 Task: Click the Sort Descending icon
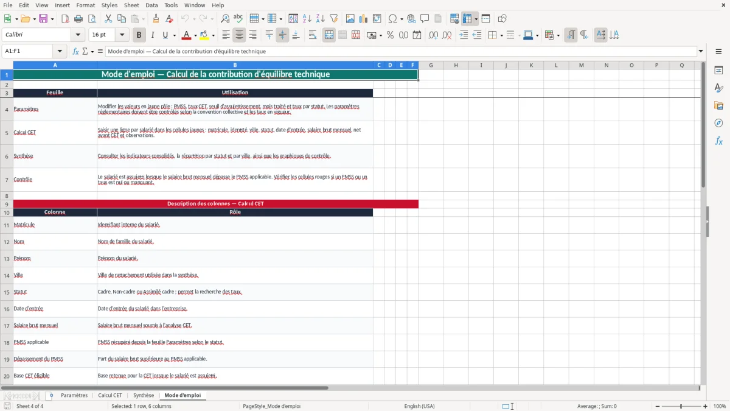(x=320, y=19)
